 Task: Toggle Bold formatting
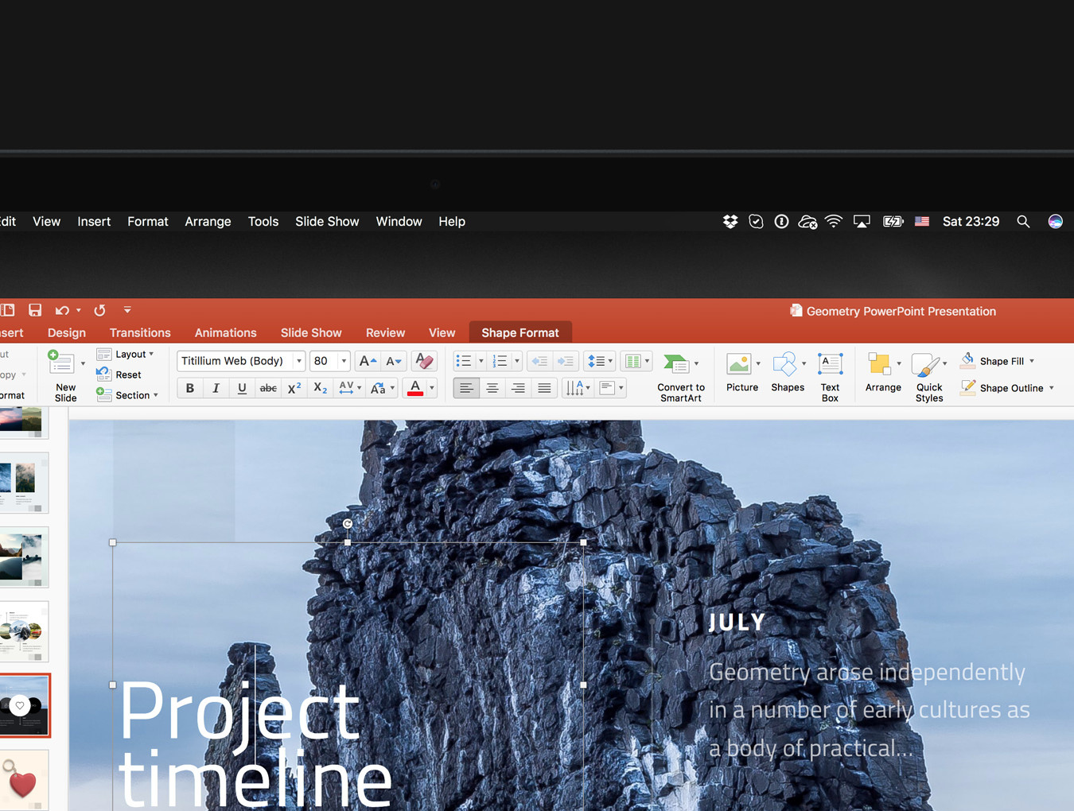click(x=189, y=388)
